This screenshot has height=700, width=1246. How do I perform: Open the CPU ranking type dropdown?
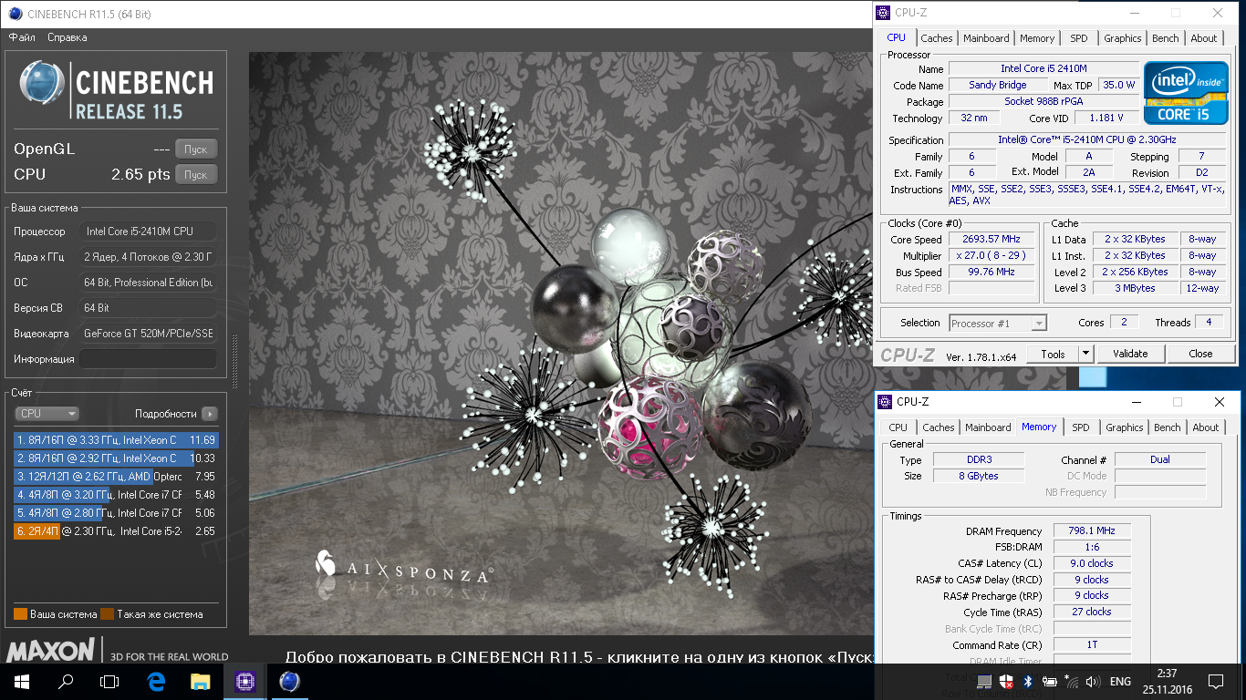point(47,414)
